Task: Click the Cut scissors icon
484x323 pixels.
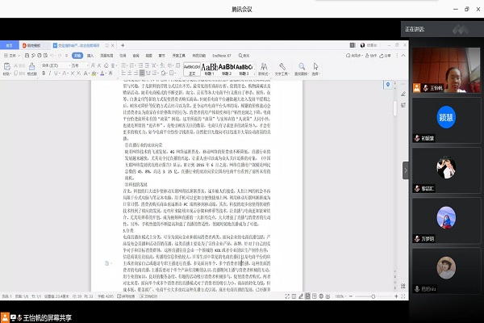Action: pos(15,65)
